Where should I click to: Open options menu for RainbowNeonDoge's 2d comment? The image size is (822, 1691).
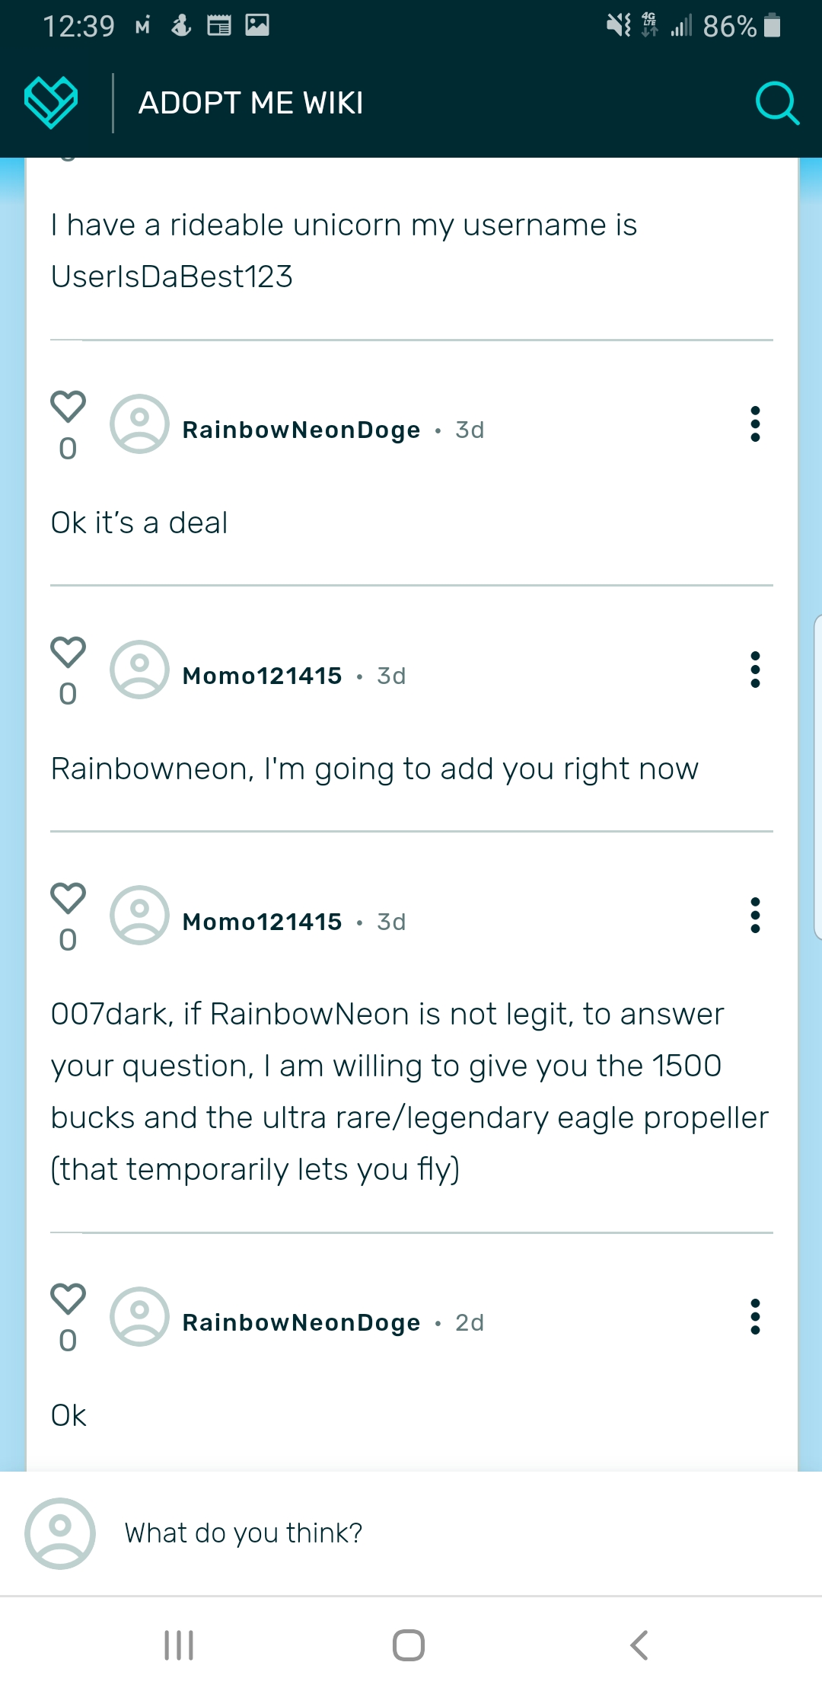755,1317
